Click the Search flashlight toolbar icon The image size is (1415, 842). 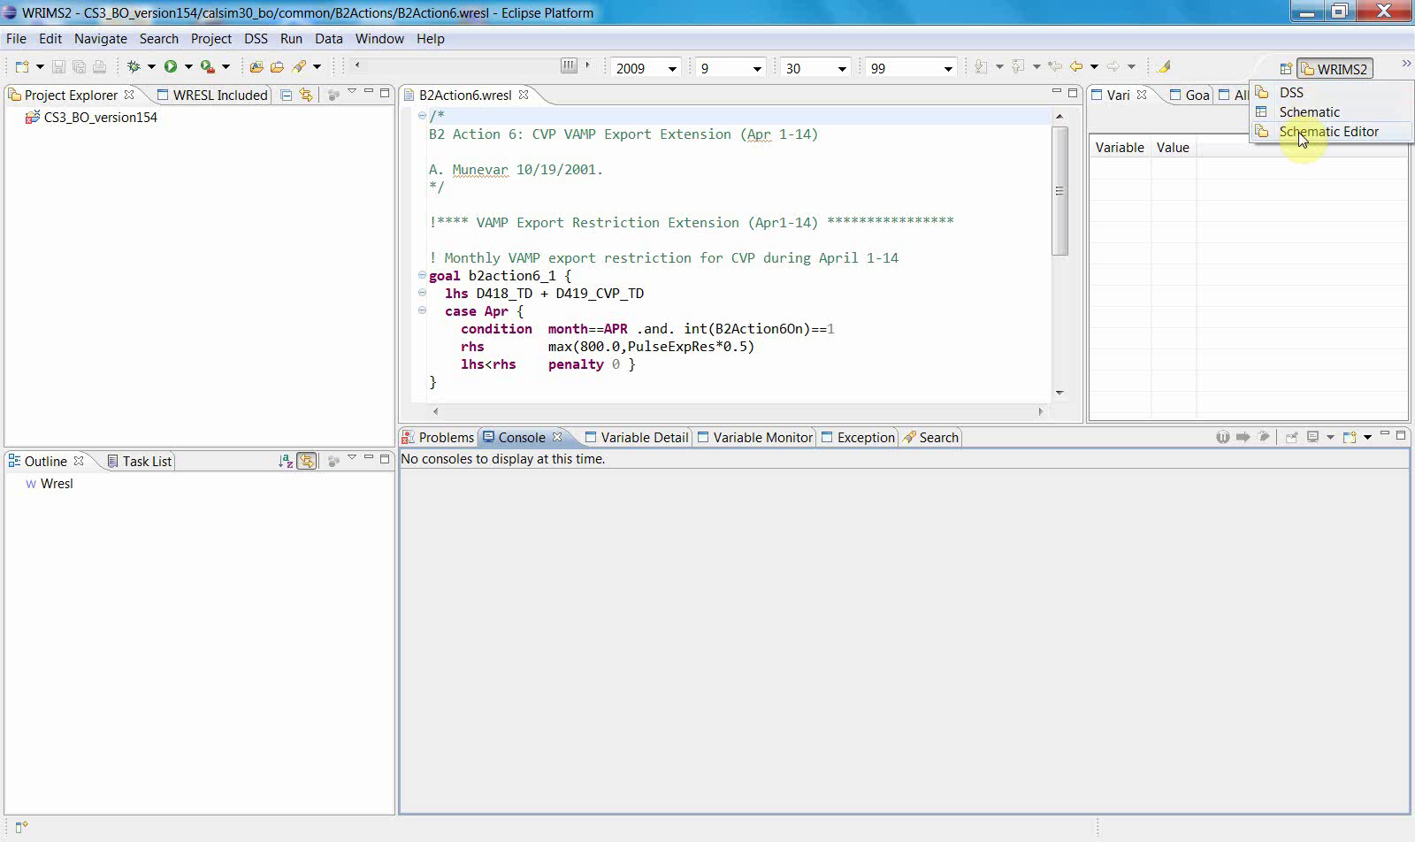(x=299, y=67)
